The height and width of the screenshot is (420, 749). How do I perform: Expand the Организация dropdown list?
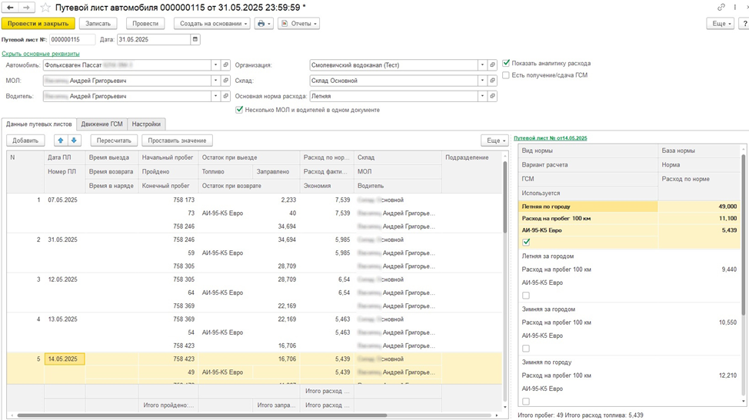(x=482, y=65)
